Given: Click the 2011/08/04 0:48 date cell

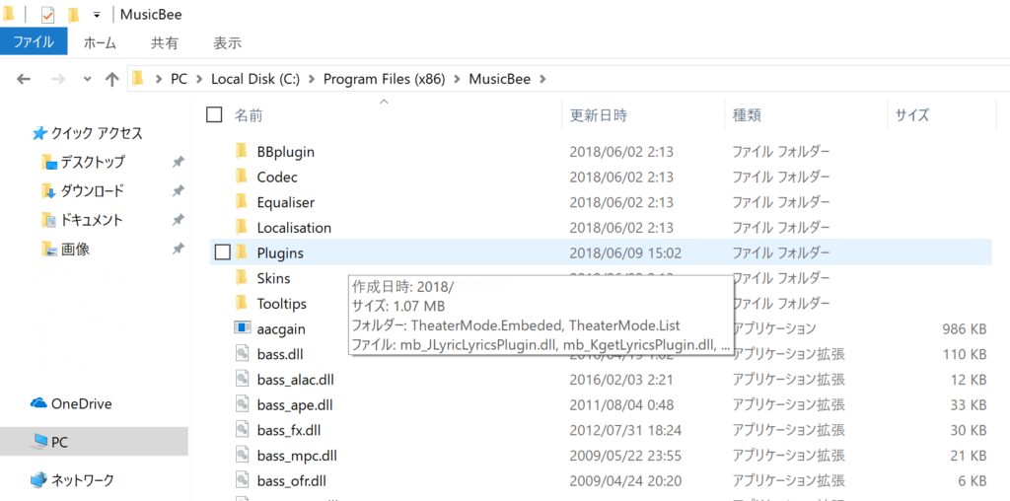Looking at the screenshot, I should [x=622, y=405].
